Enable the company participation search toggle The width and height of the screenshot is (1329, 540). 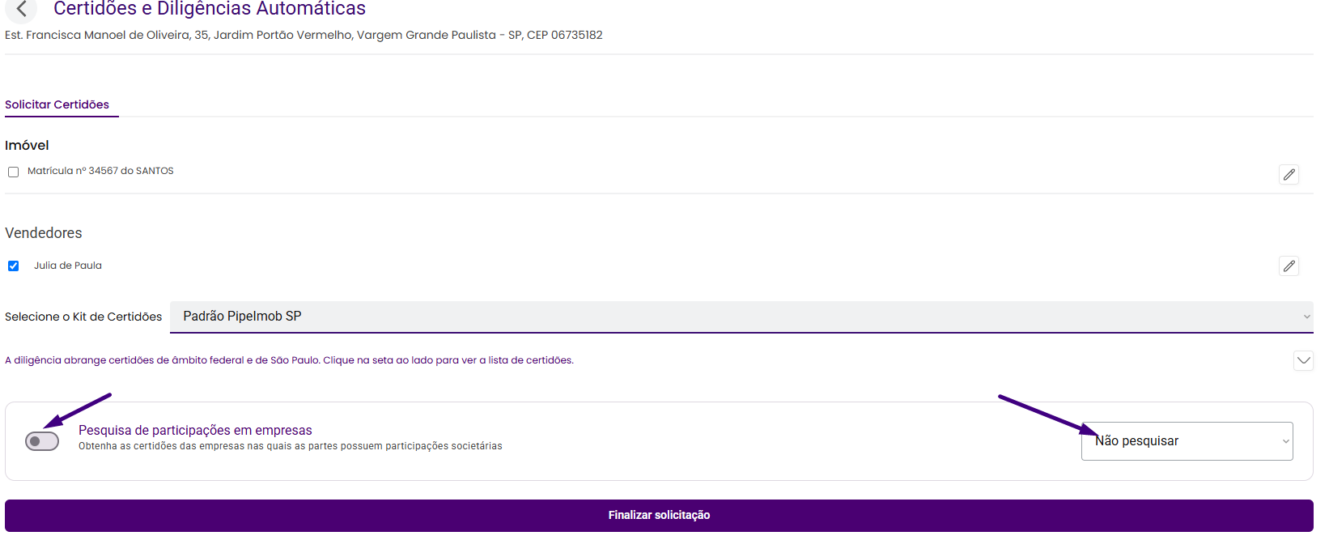pos(42,441)
